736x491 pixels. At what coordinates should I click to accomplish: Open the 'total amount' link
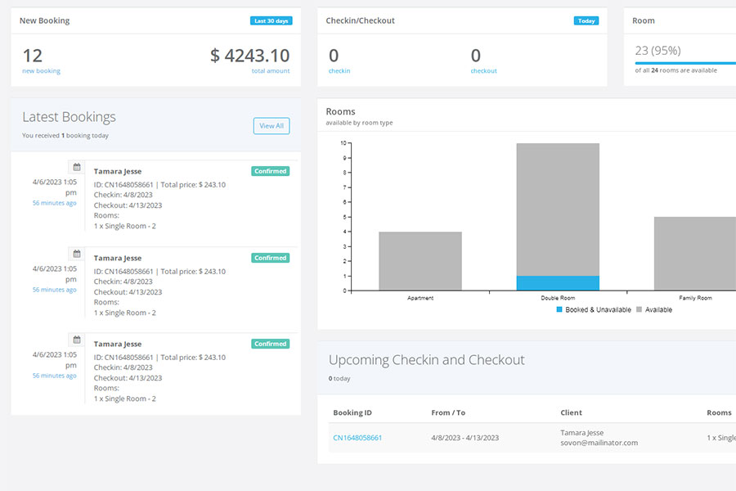[x=270, y=71]
